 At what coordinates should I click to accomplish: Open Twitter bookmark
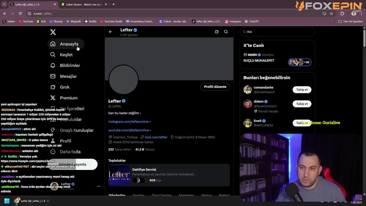(x=9, y=21)
